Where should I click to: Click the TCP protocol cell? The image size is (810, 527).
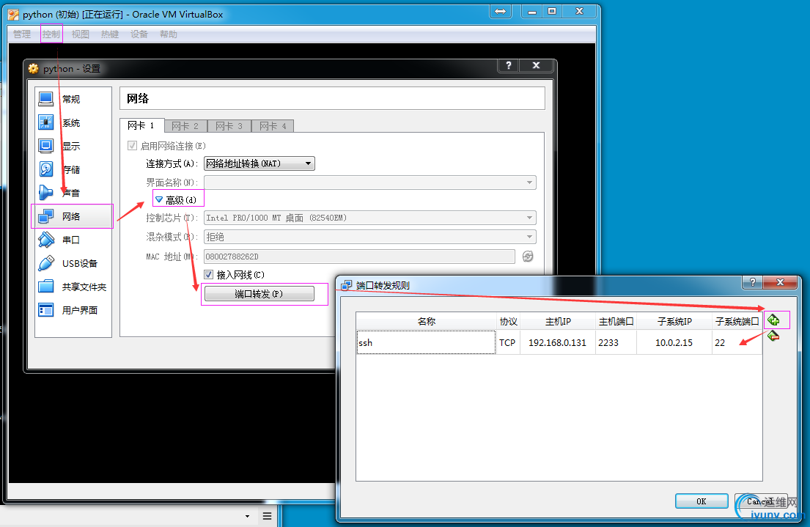coord(508,342)
